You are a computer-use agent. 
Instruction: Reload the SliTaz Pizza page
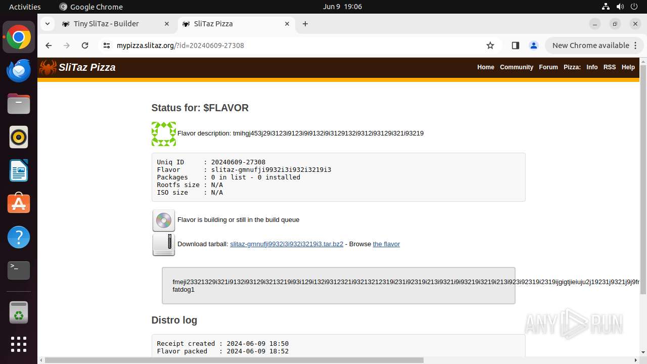(x=85, y=45)
